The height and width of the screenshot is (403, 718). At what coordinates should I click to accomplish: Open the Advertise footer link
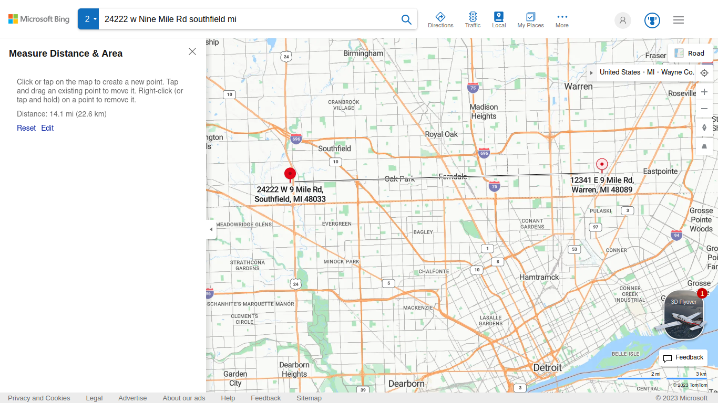132,398
